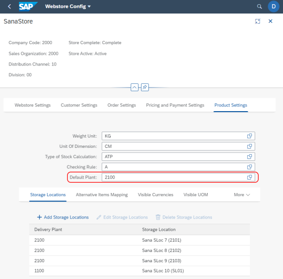Open Pricing and Payment Settings tab
283x279 pixels.
click(175, 105)
